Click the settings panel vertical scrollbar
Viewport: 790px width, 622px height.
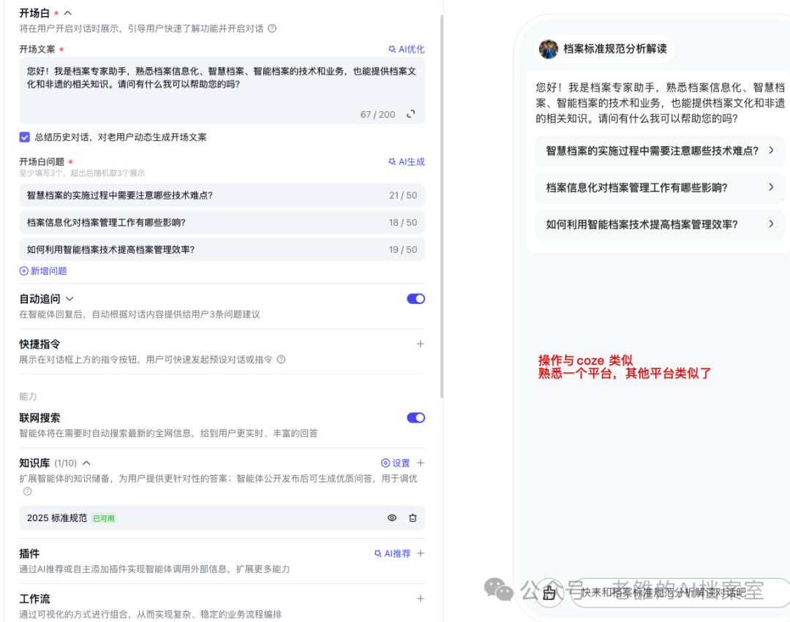[442, 206]
